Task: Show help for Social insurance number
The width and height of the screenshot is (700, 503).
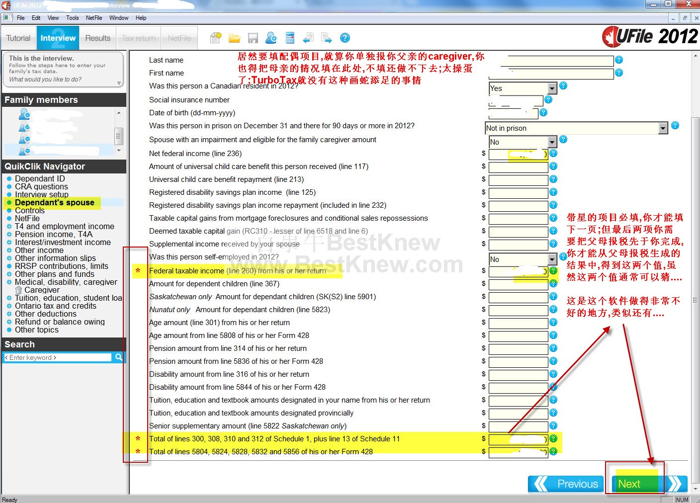Action: tap(548, 100)
